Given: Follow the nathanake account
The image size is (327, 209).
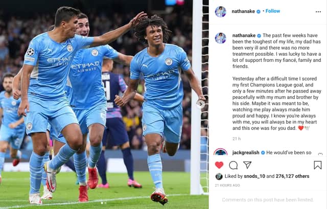Looking at the screenshot, I should [273, 11].
